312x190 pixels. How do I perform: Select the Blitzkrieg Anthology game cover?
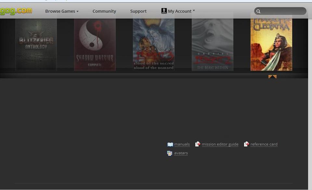point(36,44)
